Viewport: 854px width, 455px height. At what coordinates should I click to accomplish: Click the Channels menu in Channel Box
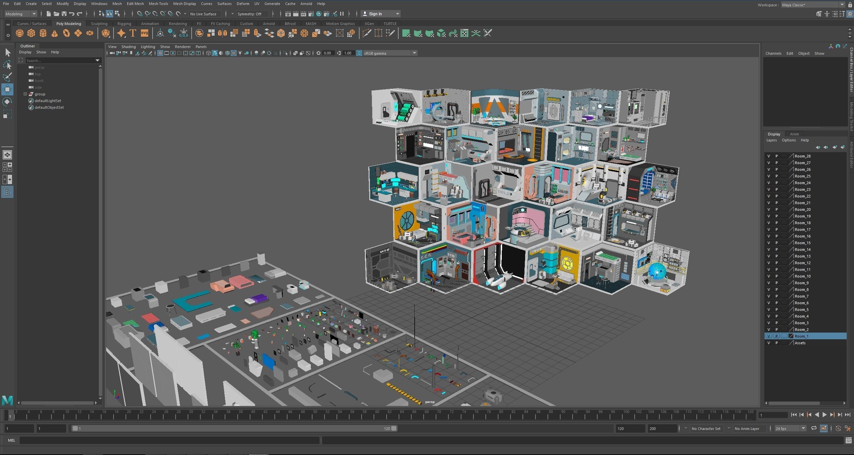tap(773, 53)
